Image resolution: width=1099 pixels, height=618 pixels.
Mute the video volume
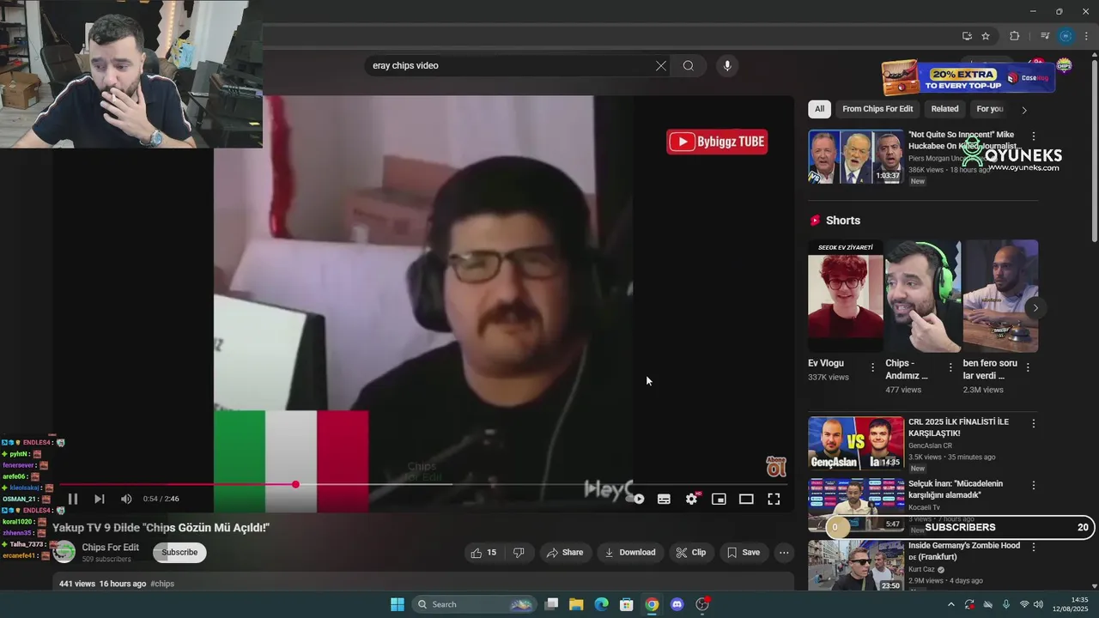coord(126,499)
